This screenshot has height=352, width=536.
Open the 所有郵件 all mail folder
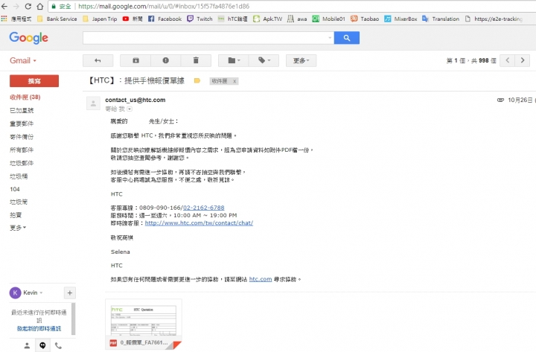pyautogui.click(x=22, y=150)
